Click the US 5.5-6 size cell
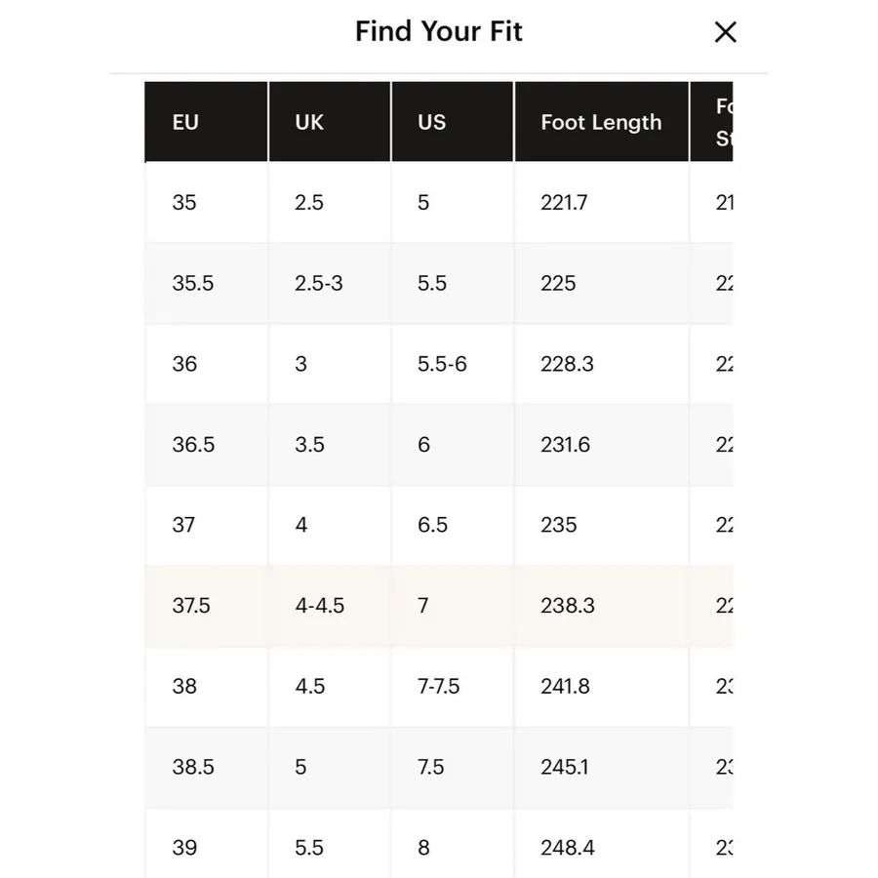 (452, 364)
